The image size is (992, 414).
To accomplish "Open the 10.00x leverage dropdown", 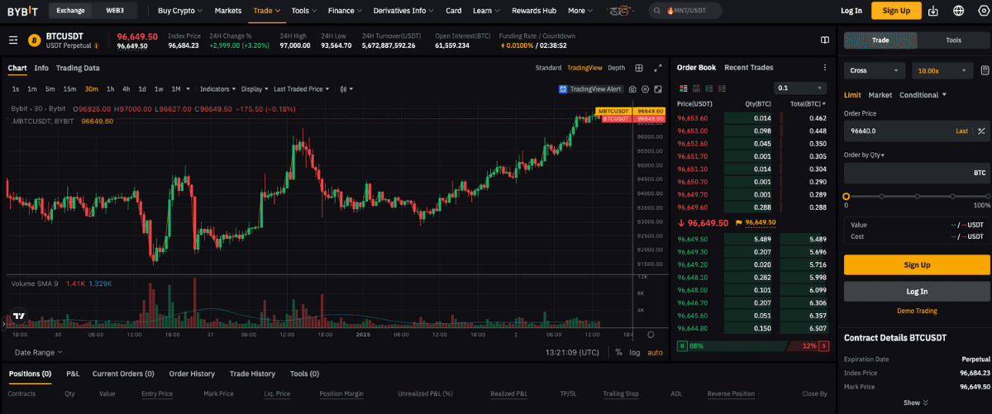I will coord(942,70).
